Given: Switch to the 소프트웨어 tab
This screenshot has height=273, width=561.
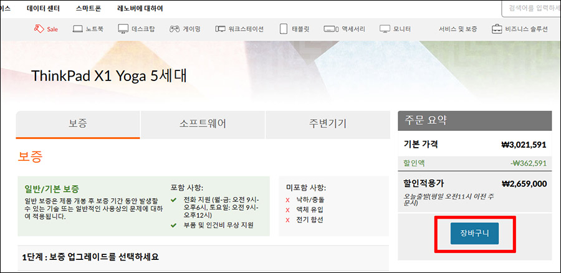Looking at the screenshot, I should (x=203, y=124).
